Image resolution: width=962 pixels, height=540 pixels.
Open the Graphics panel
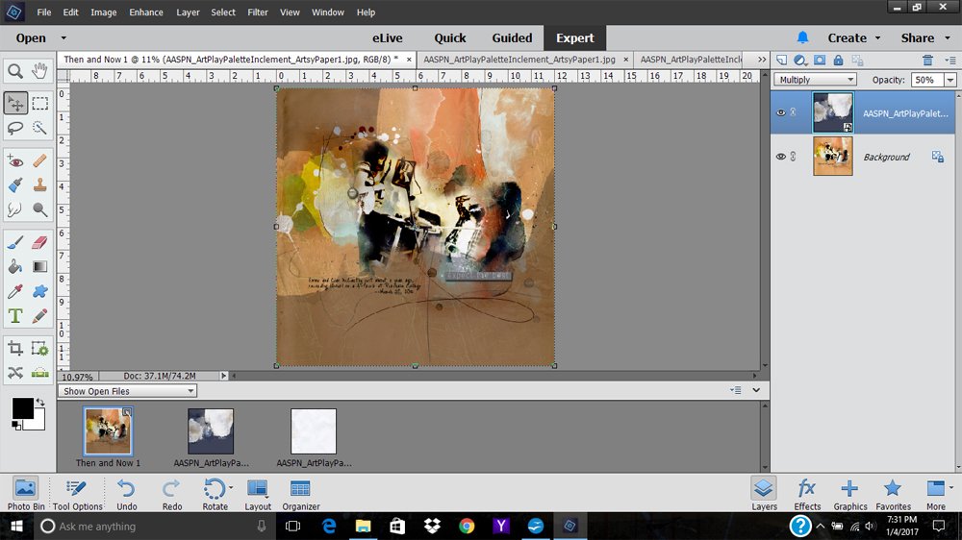tap(849, 494)
